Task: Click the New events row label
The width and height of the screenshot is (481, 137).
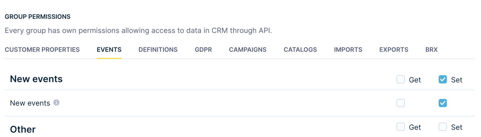Action: point(30,103)
